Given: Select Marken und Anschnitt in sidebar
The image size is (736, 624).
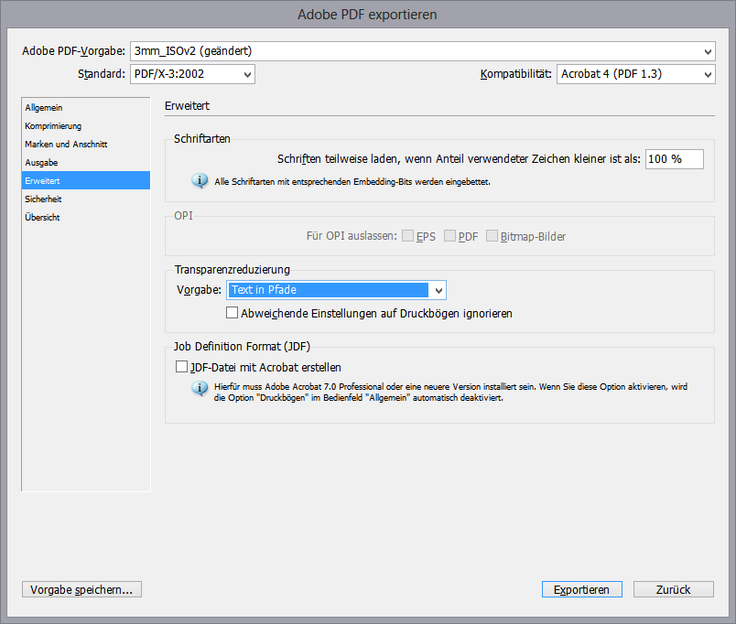Looking at the screenshot, I should (x=66, y=145).
